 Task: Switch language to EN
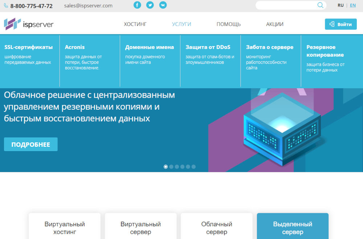click(x=353, y=5)
